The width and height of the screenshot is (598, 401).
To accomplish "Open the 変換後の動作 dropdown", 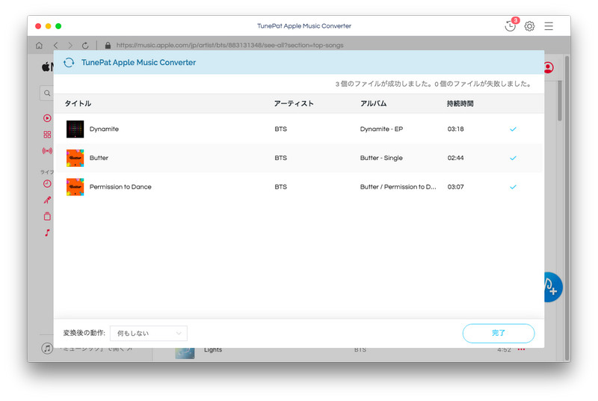I will 148,334.
